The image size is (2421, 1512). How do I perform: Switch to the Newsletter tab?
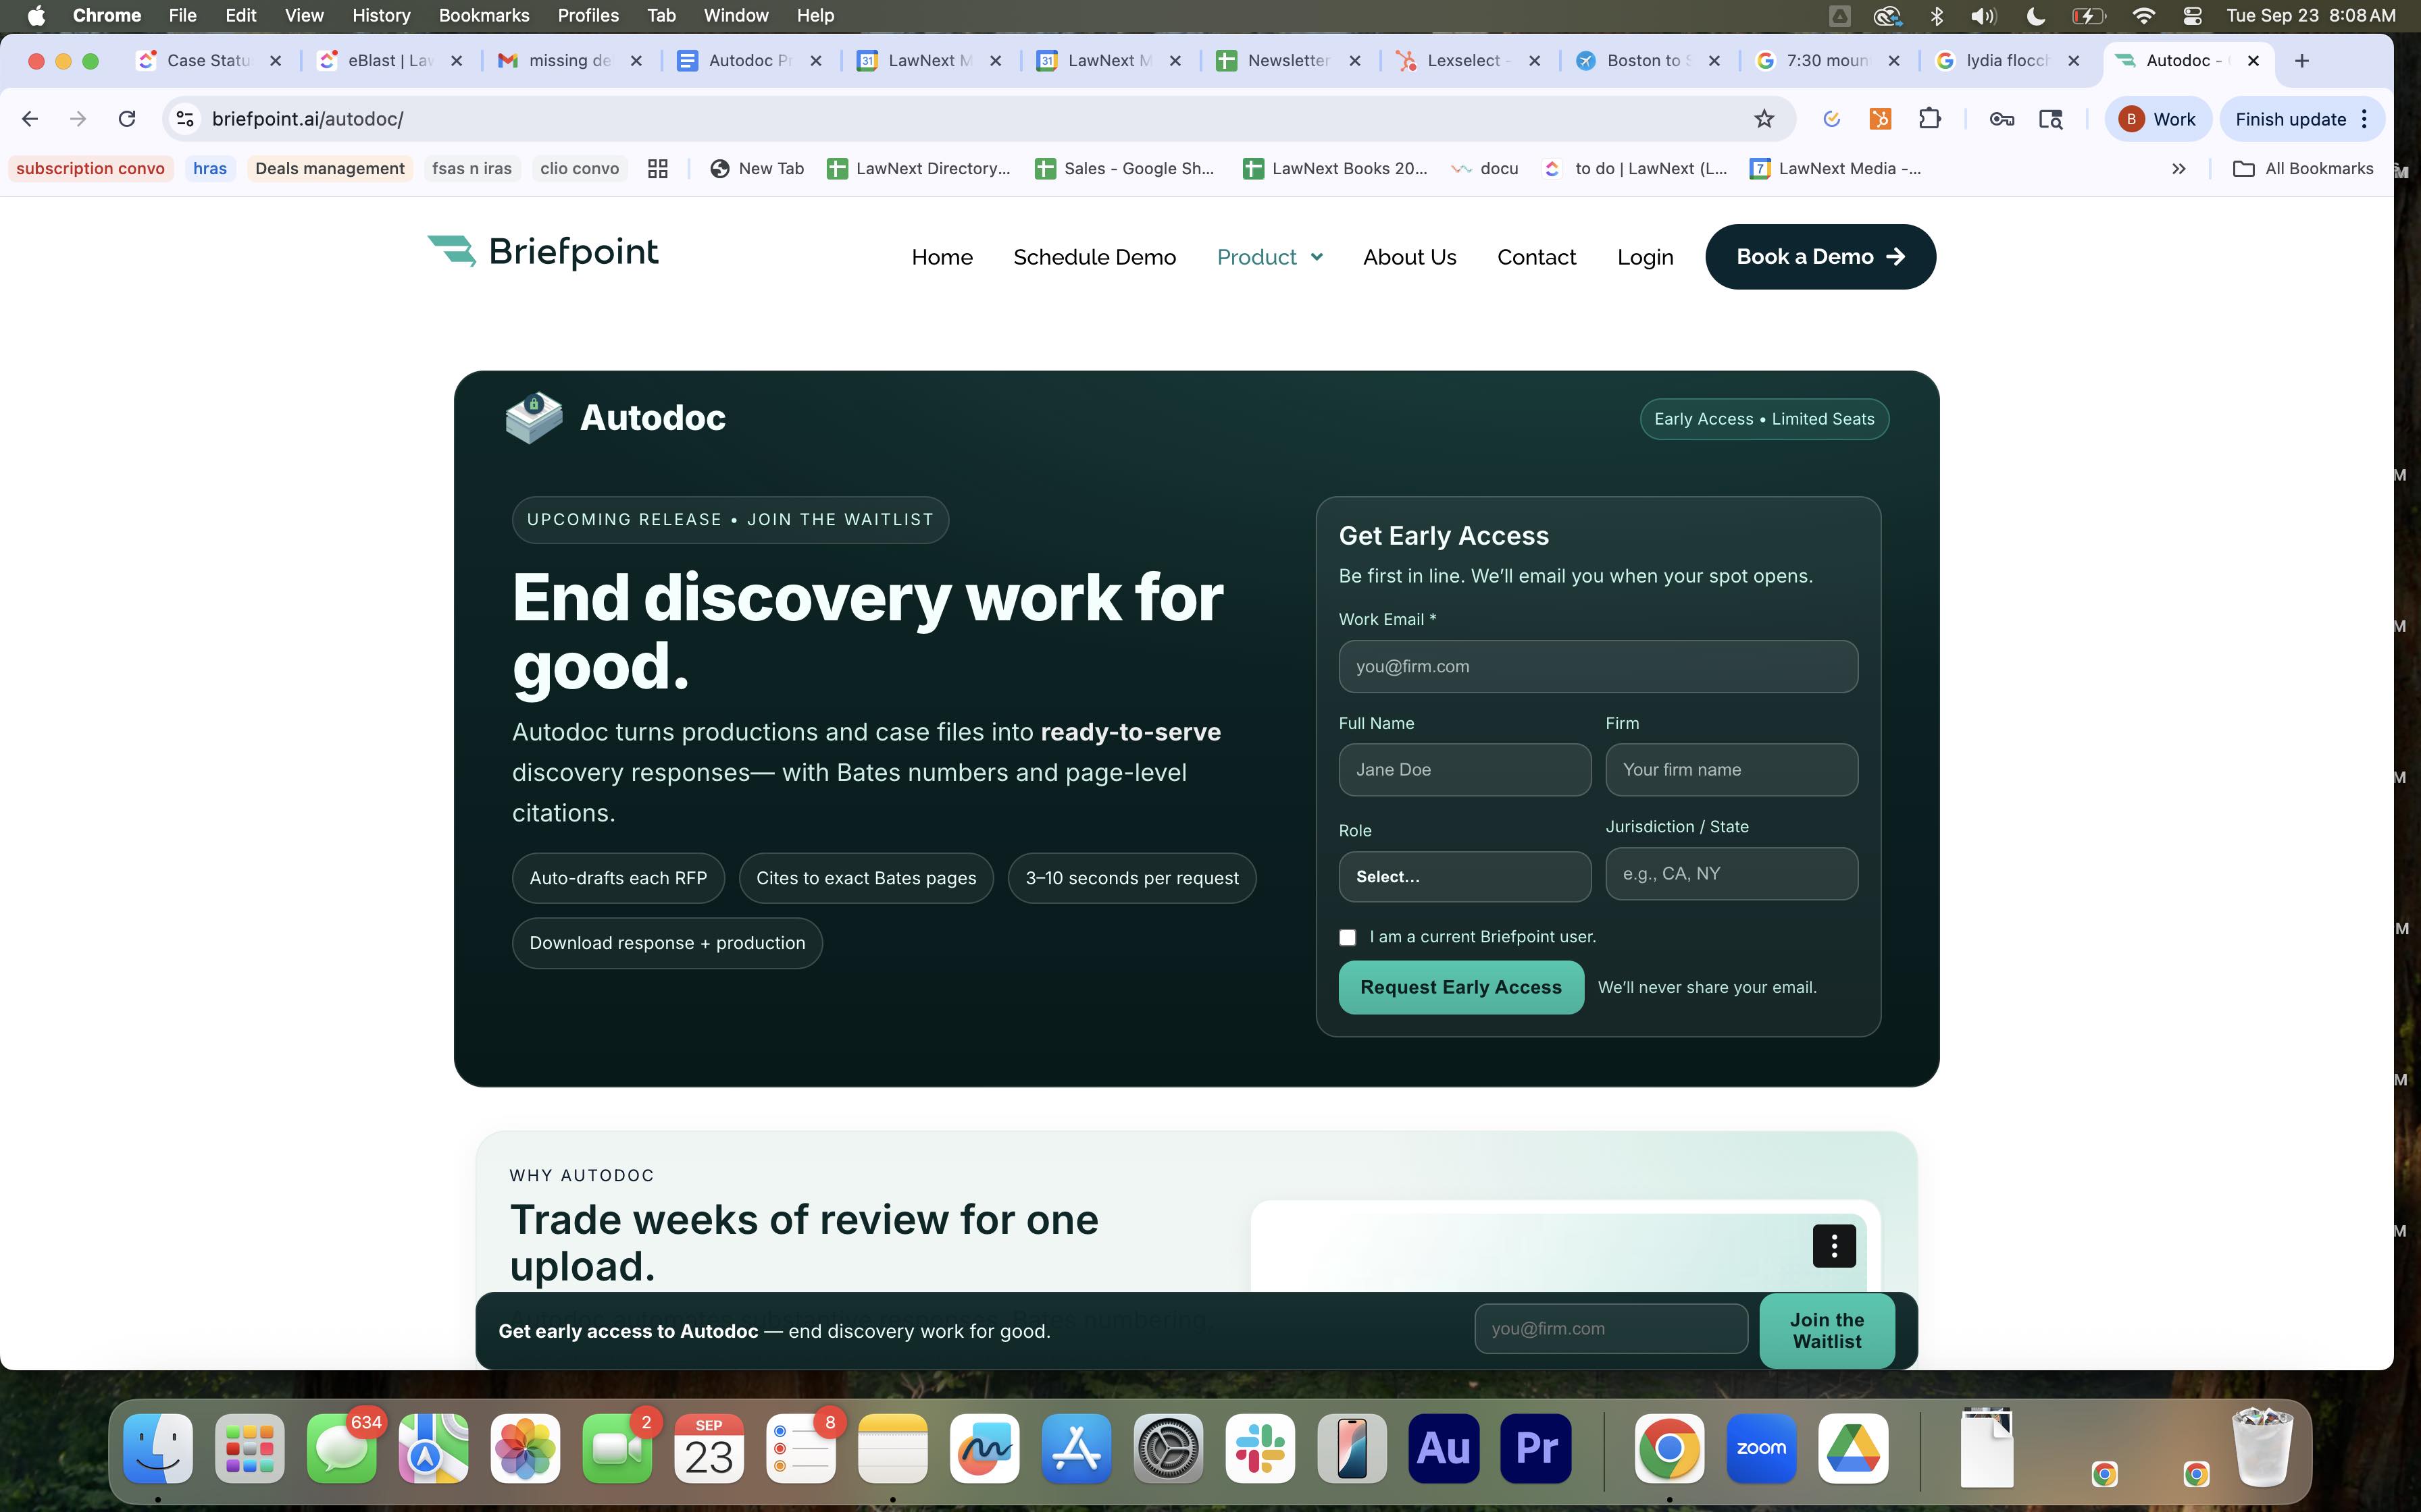coord(1289,61)
